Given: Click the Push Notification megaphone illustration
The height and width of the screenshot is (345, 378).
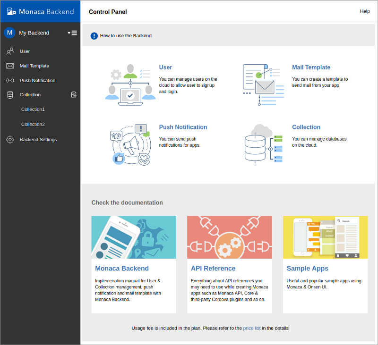Looking at the screenshot, I should pyautogui.click(x=130, y=144).
